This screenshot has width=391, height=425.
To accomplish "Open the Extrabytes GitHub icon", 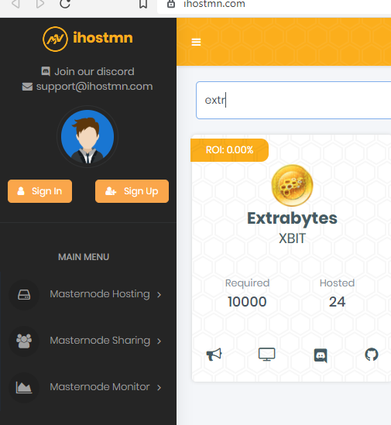I will click(x=372, y=355).
